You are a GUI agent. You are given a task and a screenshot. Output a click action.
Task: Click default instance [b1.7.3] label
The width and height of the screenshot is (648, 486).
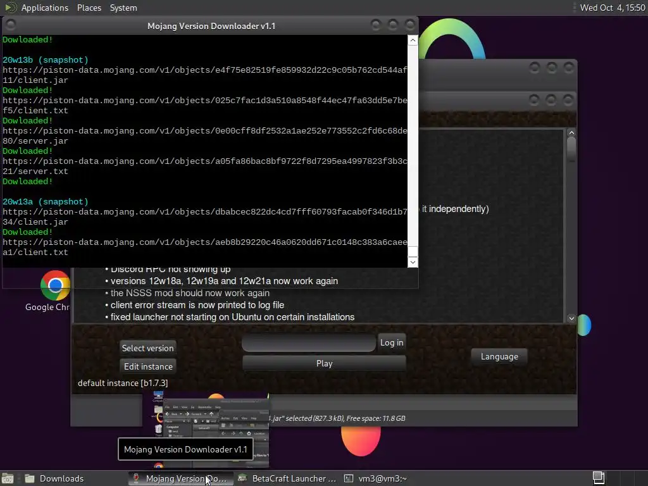coord(123,383)
